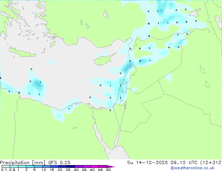
Task: Select the 0.5 to 1 mm legend swatch
Action: (x=14, y=166)
